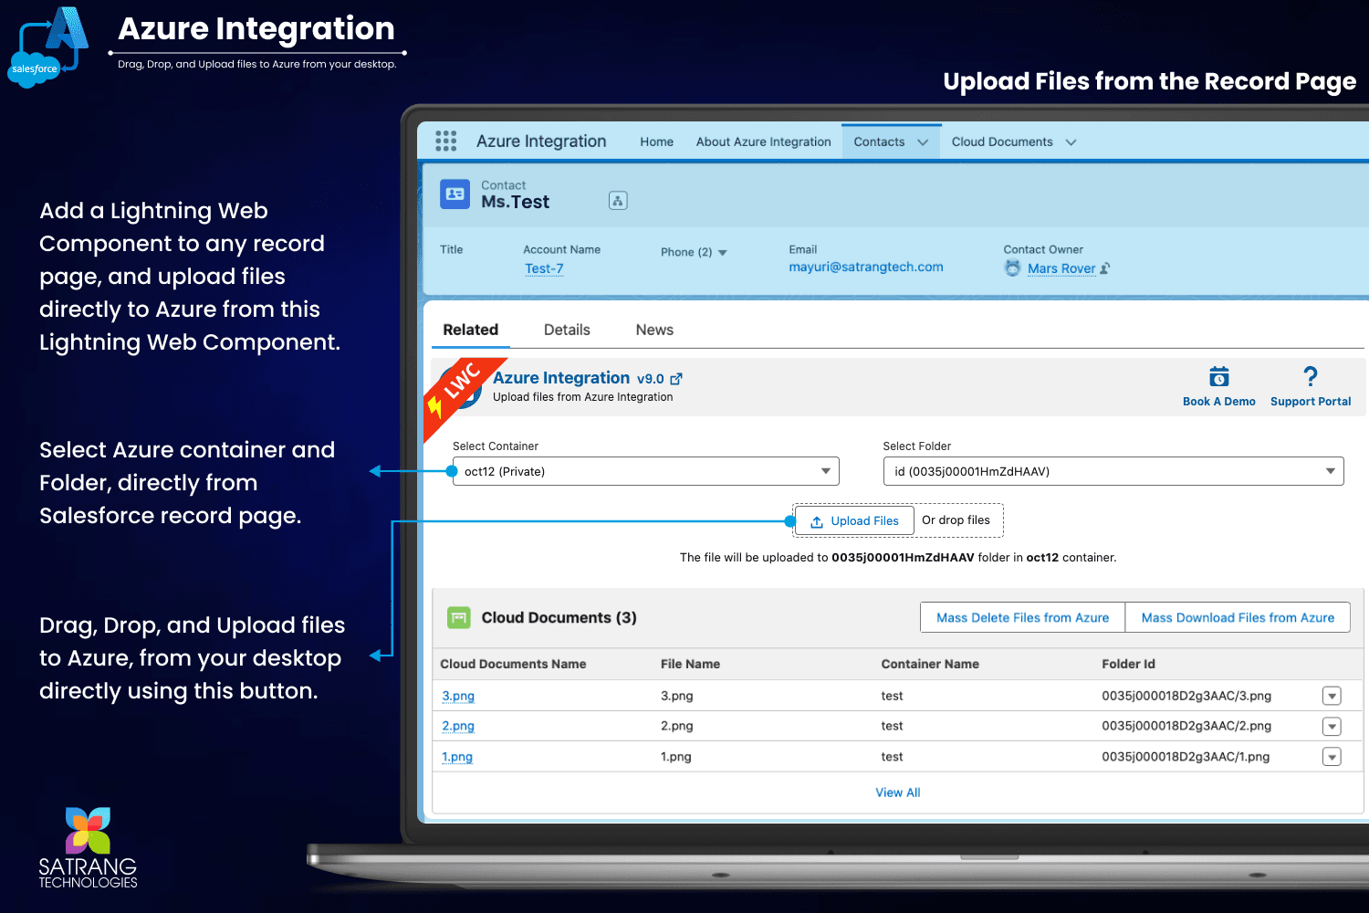Open the 2.png cloud document link

pos(458,726)
